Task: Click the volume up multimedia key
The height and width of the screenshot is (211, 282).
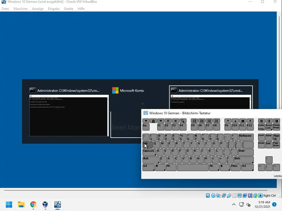Action: pos(276,121)
